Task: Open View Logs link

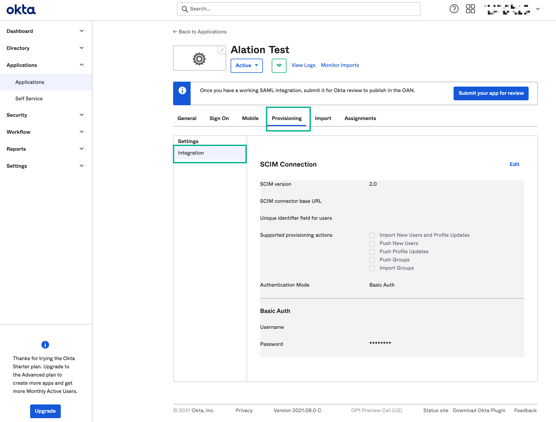Action: coord(303,65)
